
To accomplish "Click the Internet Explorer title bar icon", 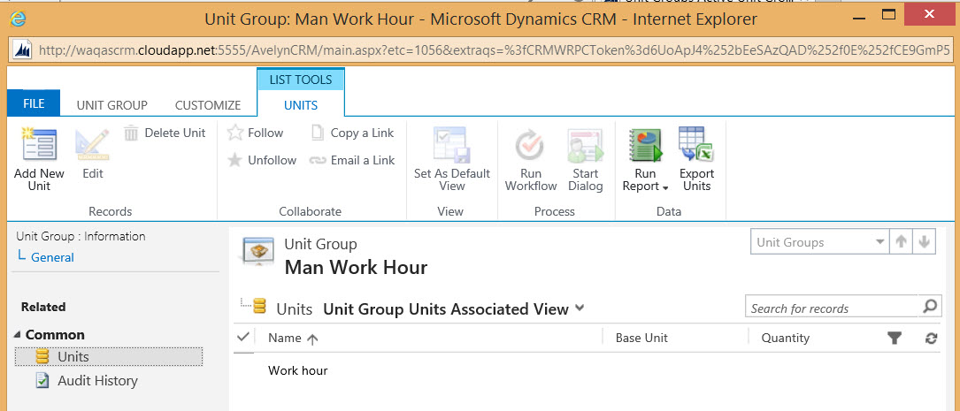I will (19, 19).
